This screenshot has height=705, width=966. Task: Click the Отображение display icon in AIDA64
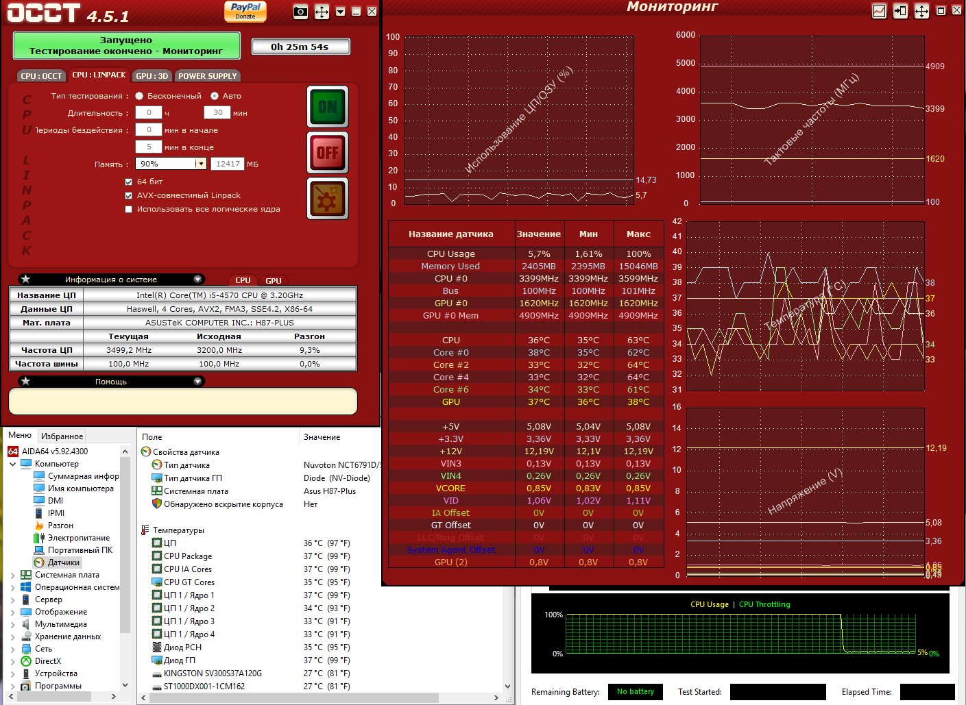26,612
